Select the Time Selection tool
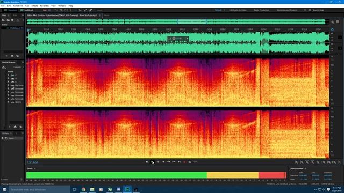344x193 pixels. 71,10
